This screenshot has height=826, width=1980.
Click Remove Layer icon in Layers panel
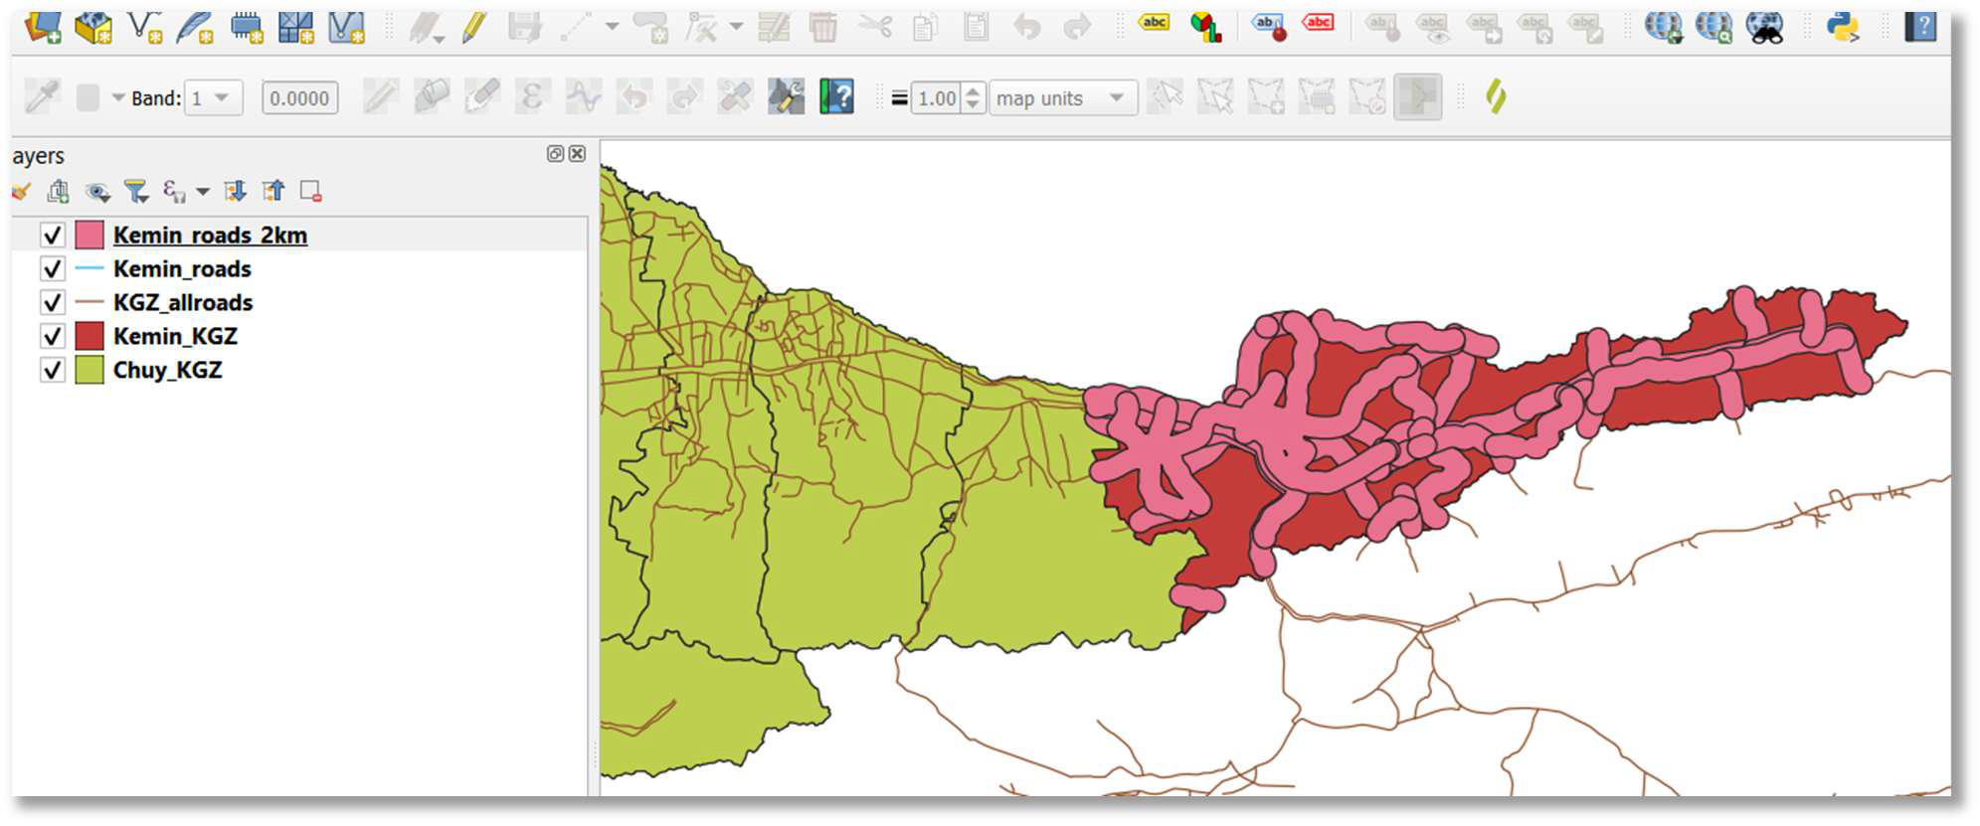(x=311, y=191)
